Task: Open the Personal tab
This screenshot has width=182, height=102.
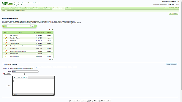Action: pyautogui.click(x=28, y=8)
